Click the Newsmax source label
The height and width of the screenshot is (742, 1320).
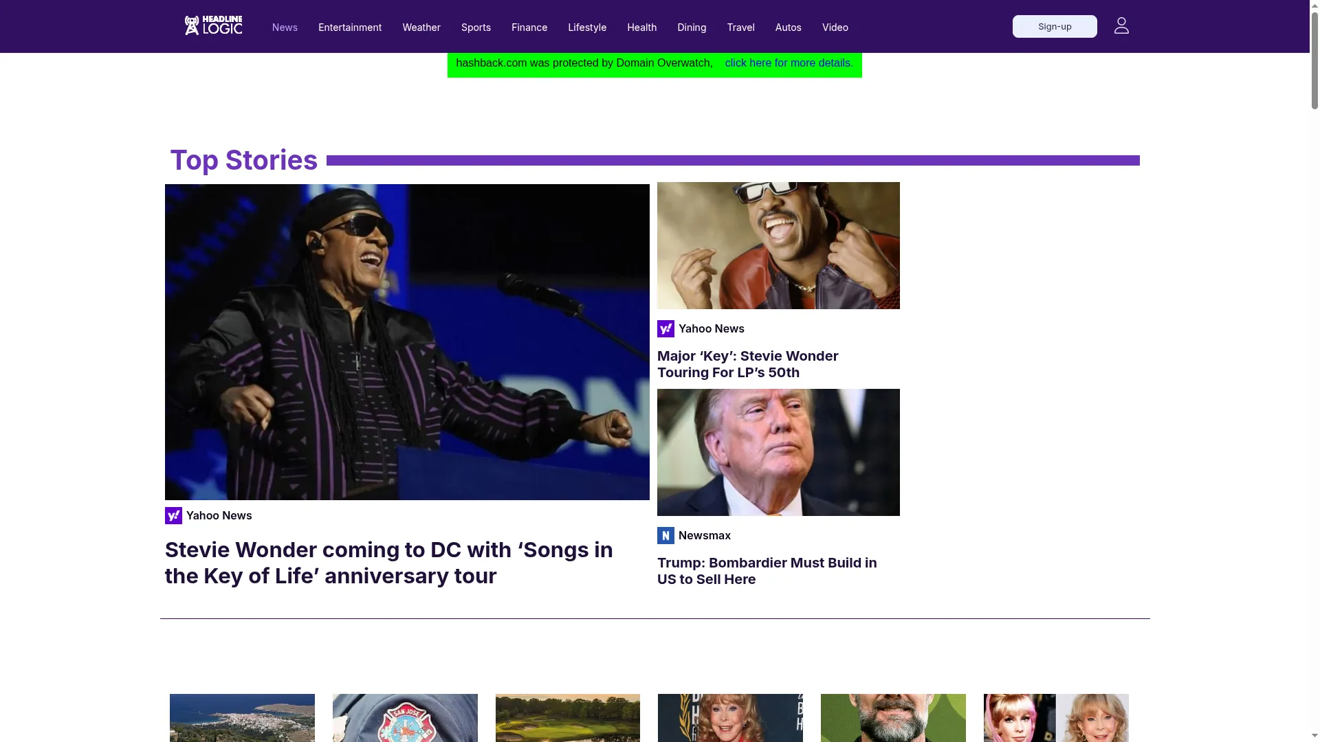point(705,536)
